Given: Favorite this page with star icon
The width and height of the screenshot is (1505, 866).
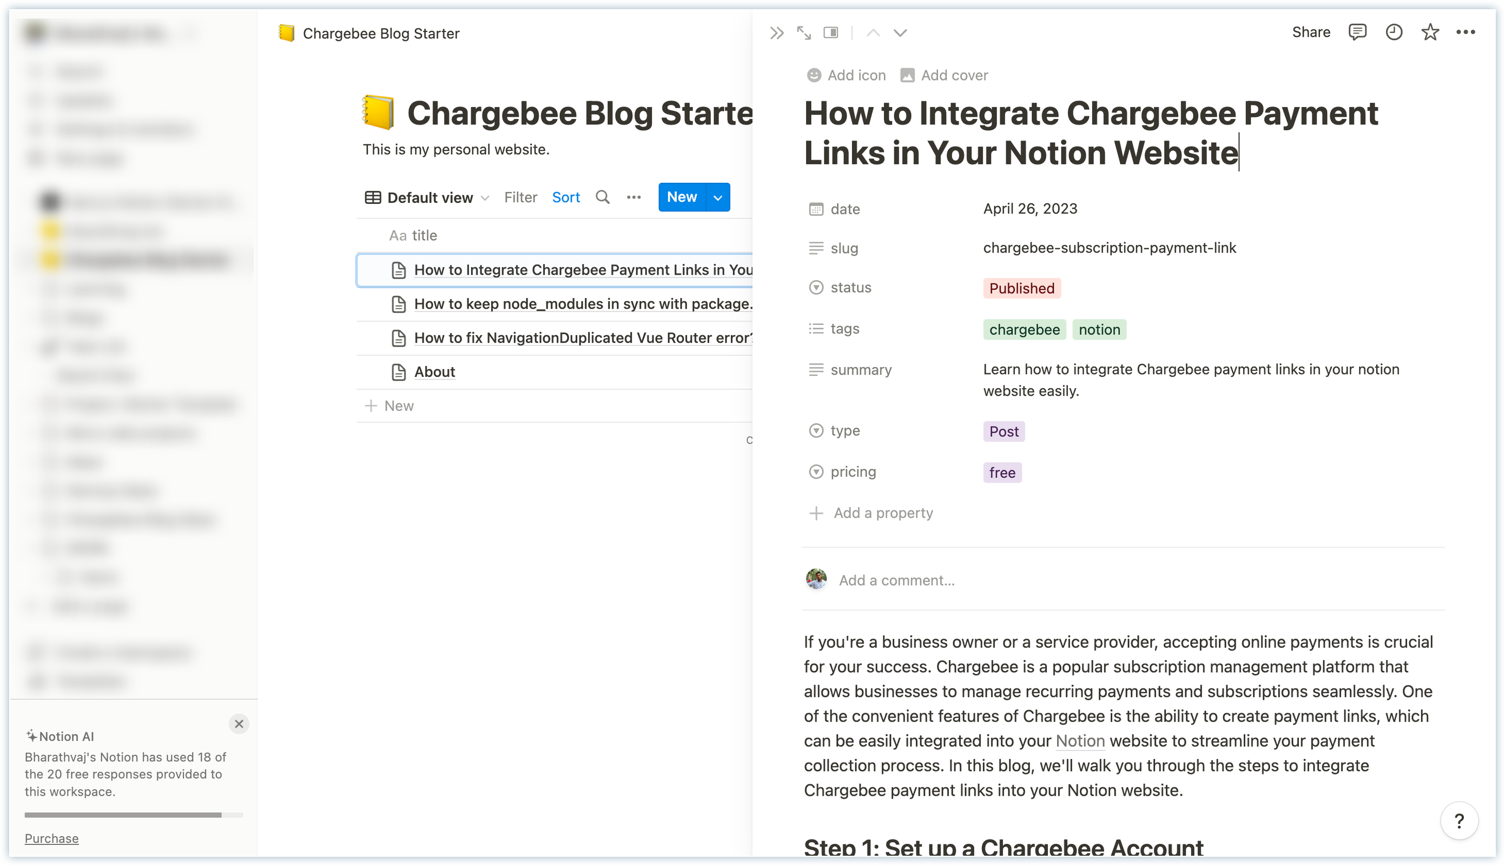Looking at the screenshot, I should [x=1430, y=32].
